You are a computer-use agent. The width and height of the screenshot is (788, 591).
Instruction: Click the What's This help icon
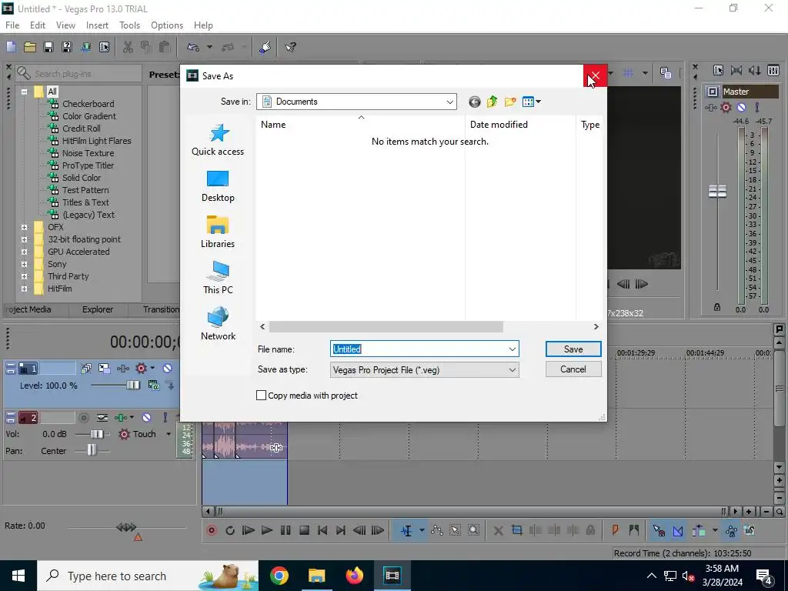(290, 47)
